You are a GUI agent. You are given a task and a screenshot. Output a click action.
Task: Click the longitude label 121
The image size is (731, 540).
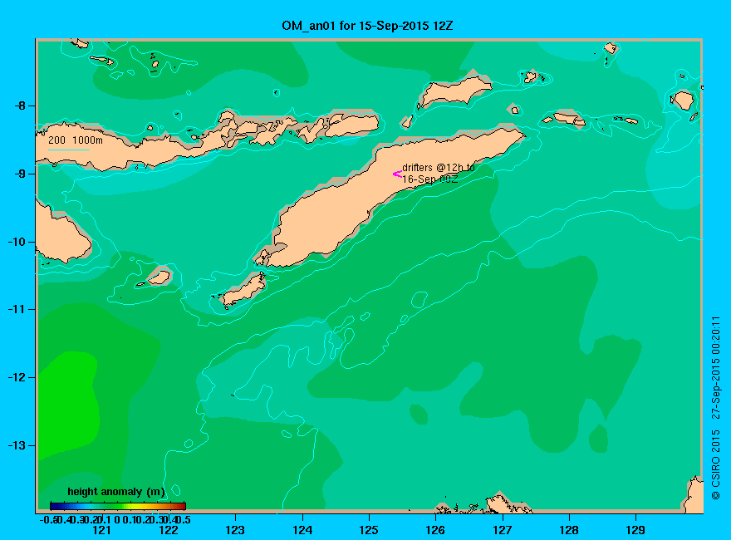point(101,530)
